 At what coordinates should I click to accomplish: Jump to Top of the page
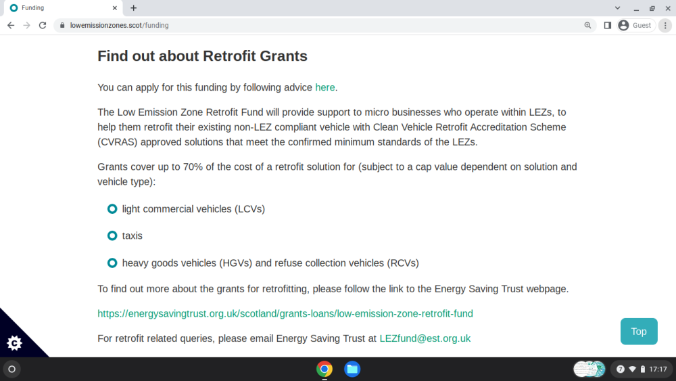click(639, 332)
